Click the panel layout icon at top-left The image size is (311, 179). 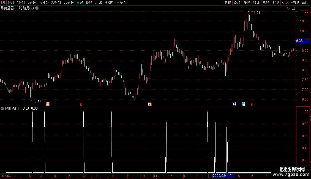(3, 2)
